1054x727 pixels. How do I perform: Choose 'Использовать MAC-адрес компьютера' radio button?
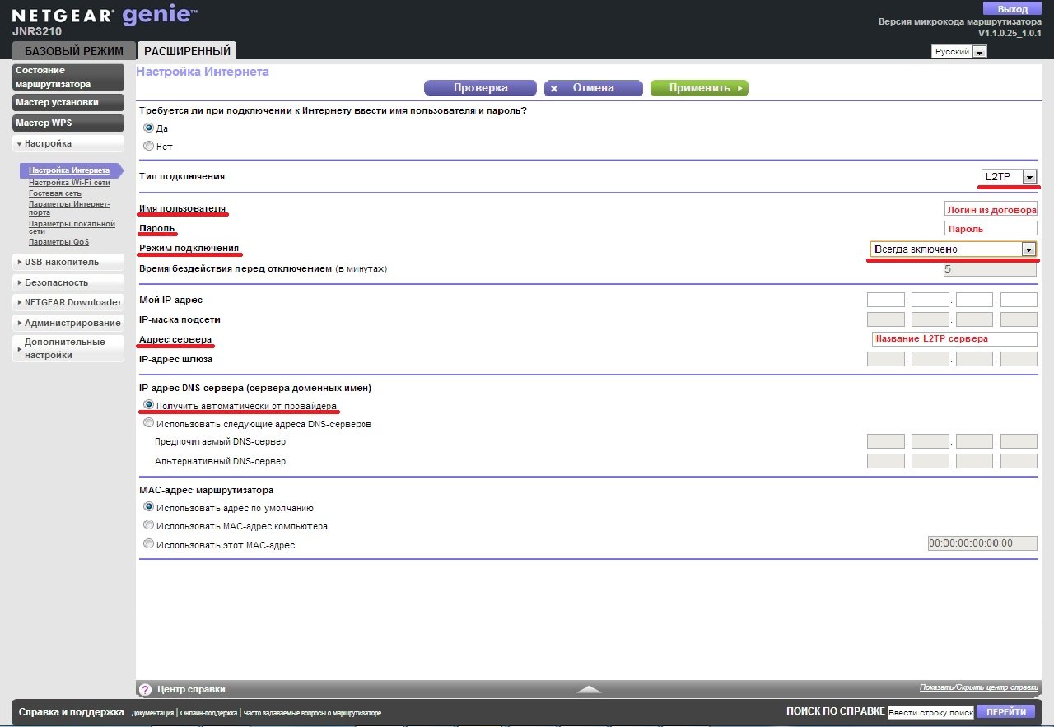(x=149, y=525)
